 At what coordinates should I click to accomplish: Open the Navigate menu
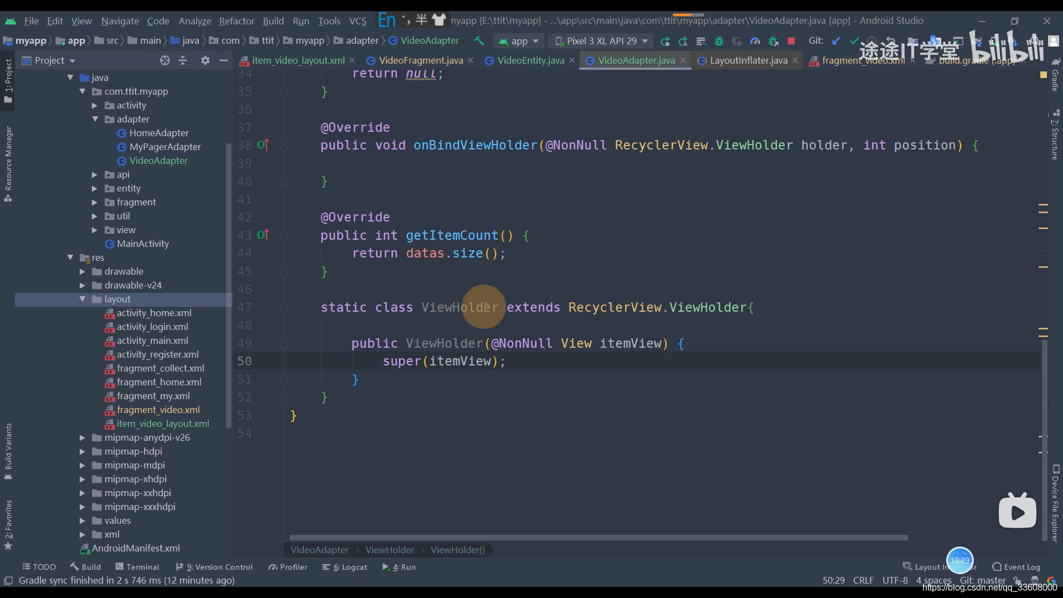point(120,21)
